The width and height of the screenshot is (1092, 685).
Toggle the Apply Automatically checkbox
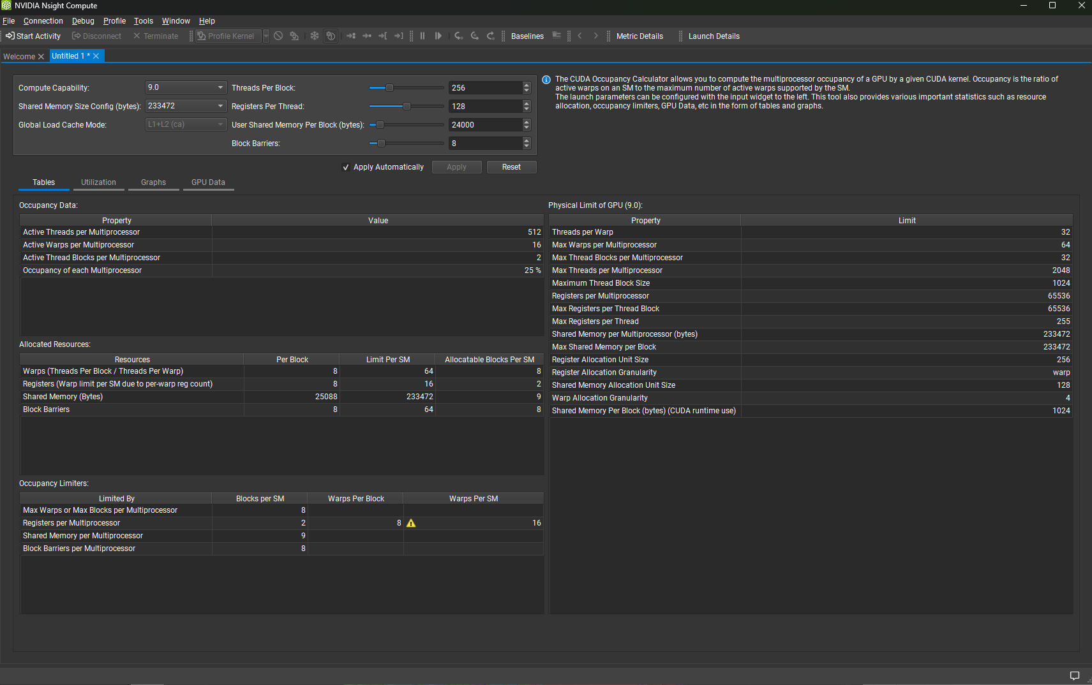(x=346, y=167)
